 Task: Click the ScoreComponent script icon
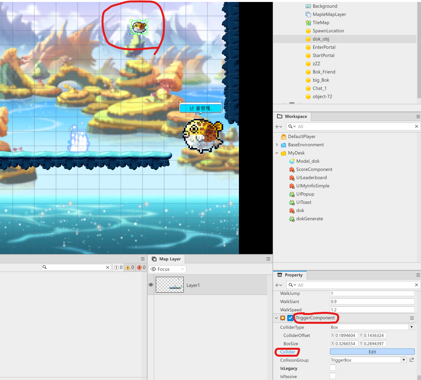[x=292, y=169]
